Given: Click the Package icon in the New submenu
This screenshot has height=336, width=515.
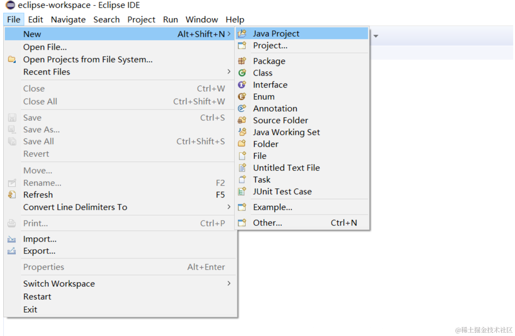Looking at the screenshot, I should point(242,61).
